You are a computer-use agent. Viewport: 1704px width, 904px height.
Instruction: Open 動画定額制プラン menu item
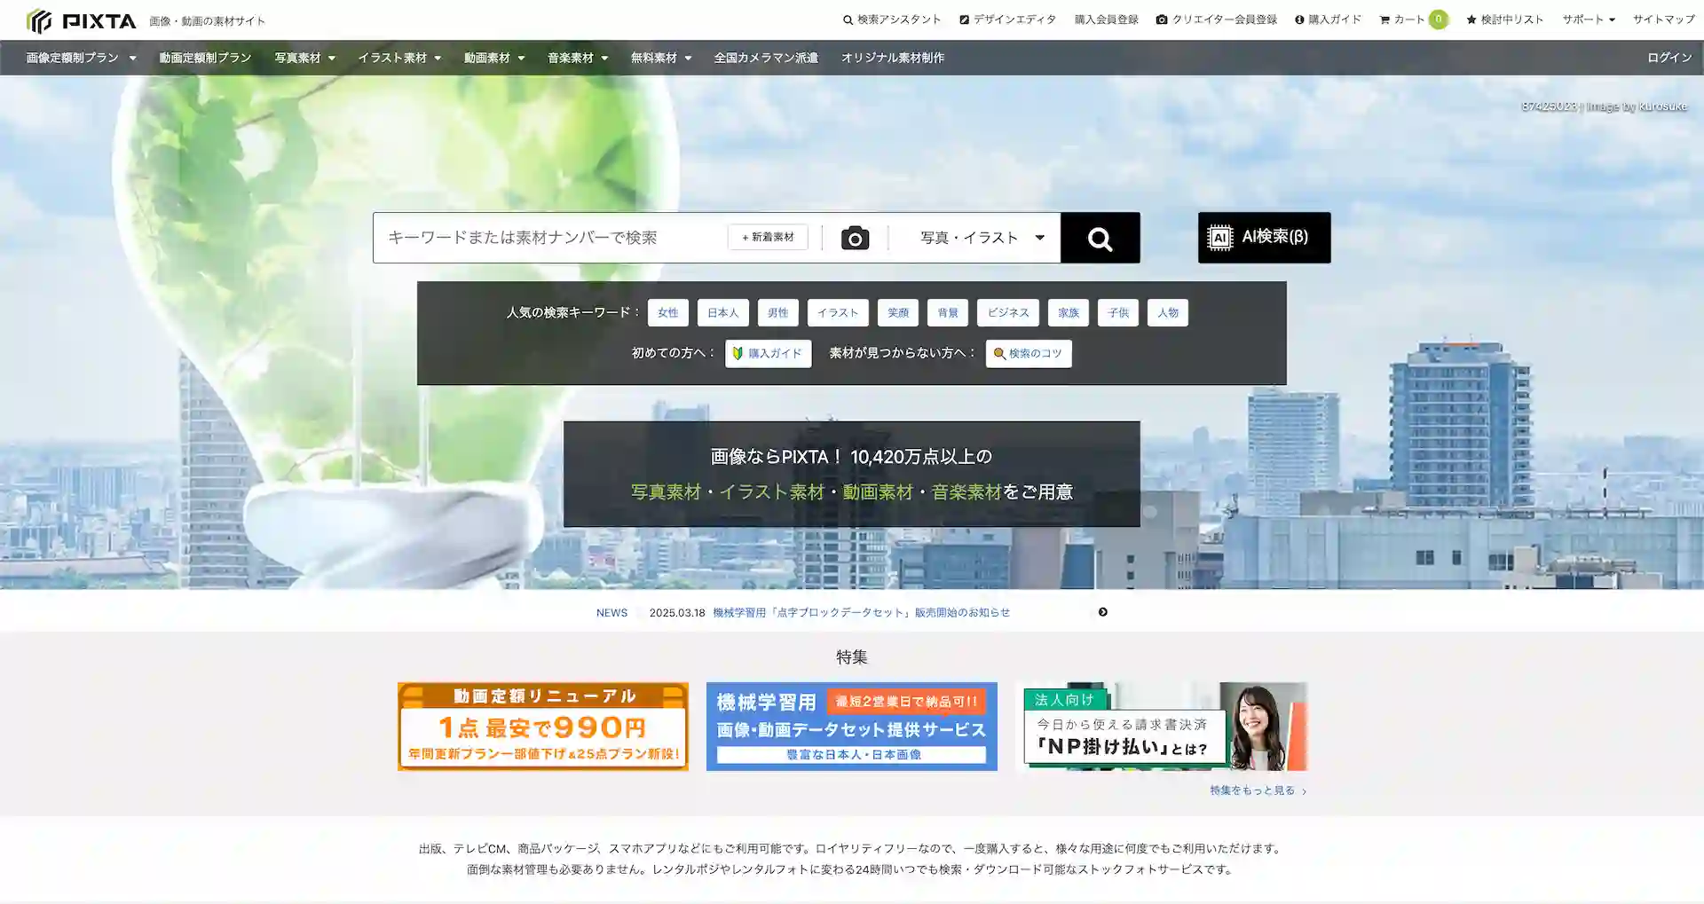click(205, 58)
